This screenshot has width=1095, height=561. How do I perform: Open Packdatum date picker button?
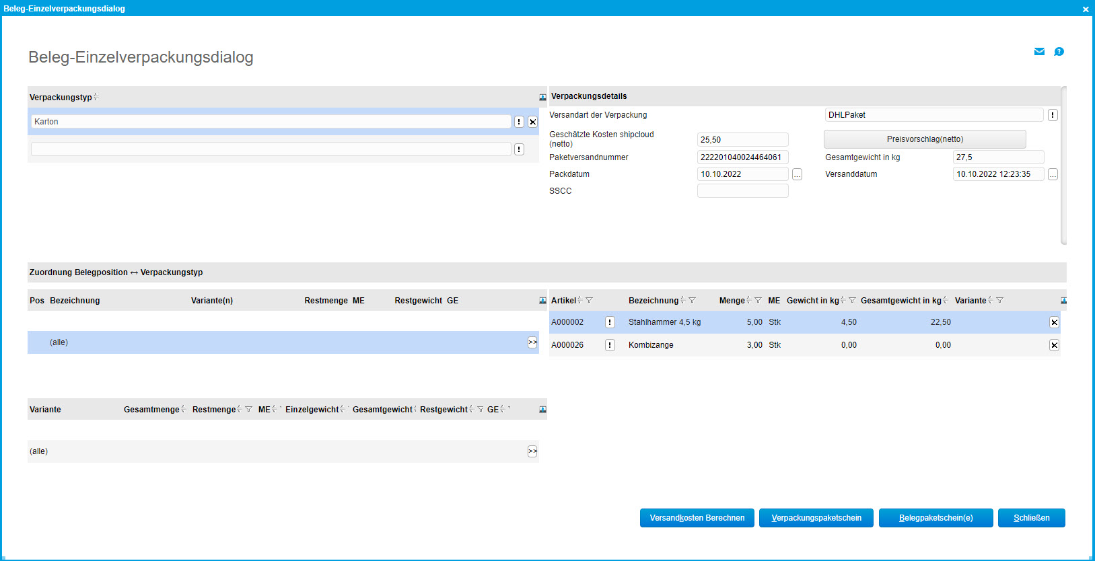tap(797, 174)
